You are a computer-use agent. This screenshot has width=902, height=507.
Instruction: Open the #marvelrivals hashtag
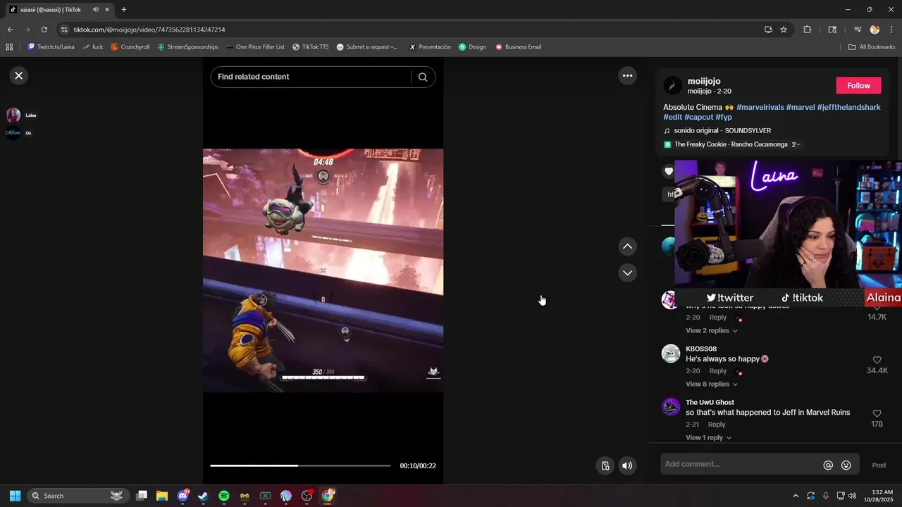[760, 107]
